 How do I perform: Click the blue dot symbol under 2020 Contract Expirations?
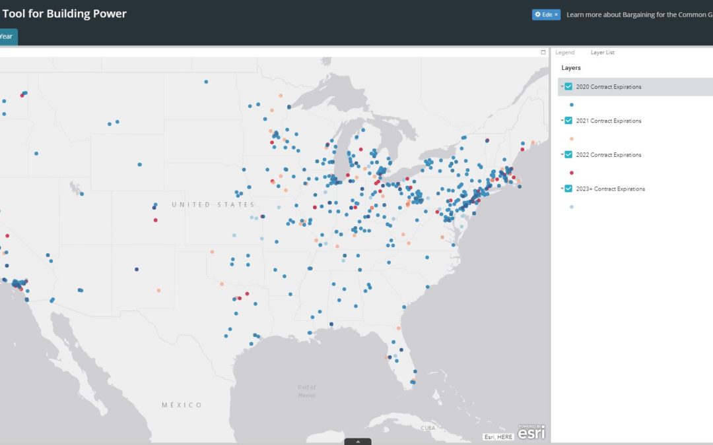[x=571, y=104]
